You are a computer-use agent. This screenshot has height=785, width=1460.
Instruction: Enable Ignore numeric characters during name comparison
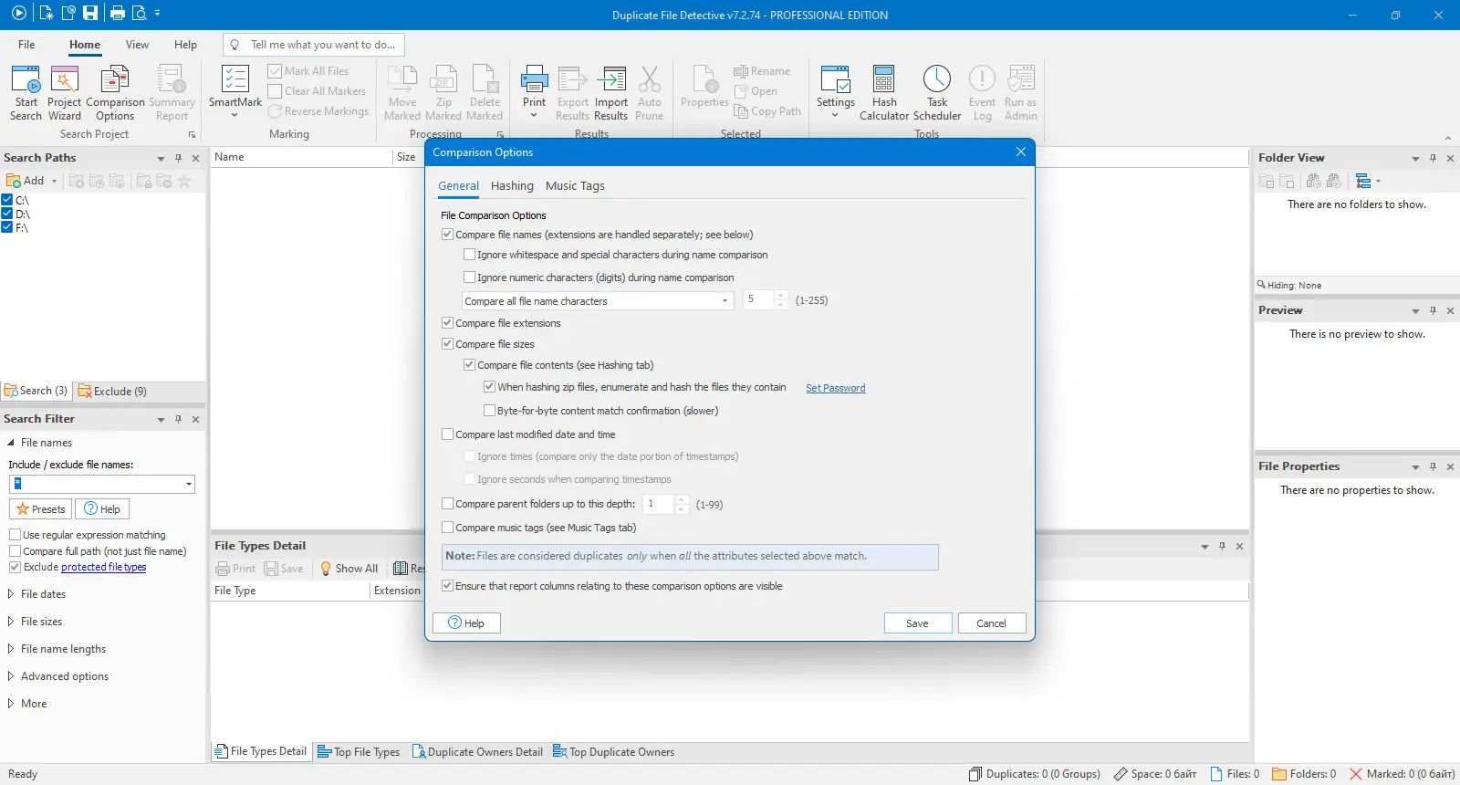point(469,277)
